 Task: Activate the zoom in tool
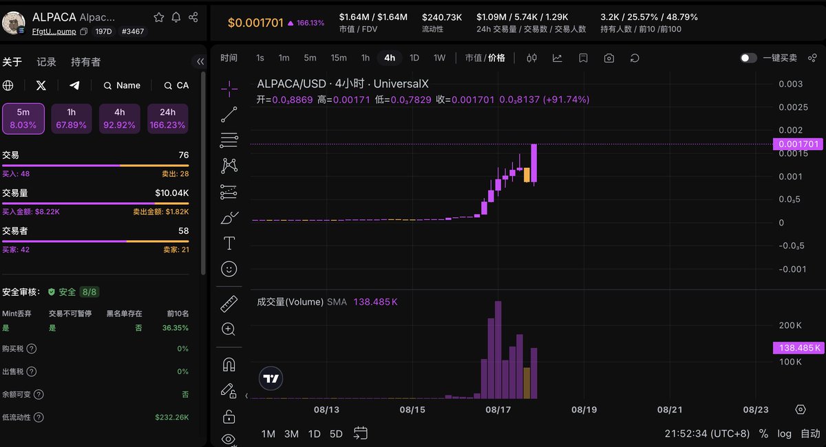coord(229,329)
